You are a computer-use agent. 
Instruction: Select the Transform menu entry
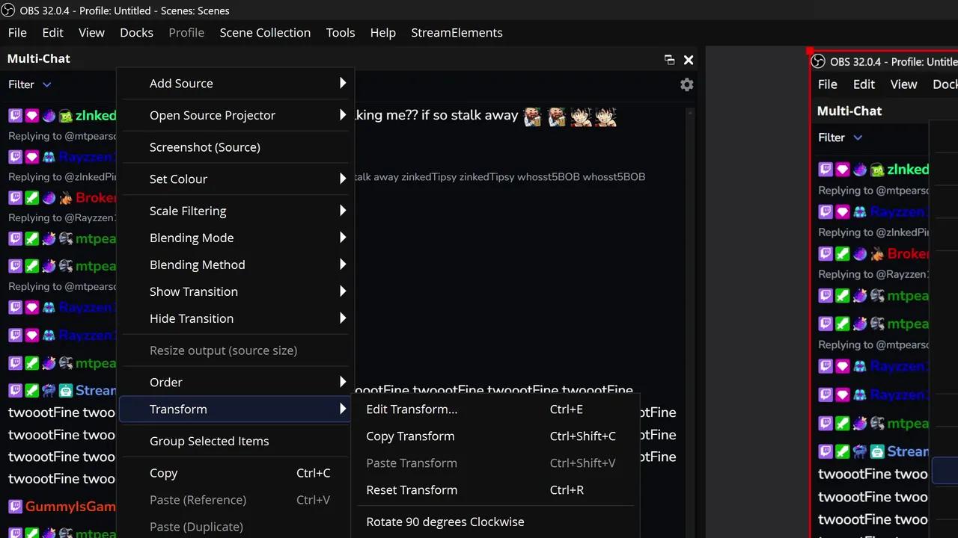coord(235,409)
